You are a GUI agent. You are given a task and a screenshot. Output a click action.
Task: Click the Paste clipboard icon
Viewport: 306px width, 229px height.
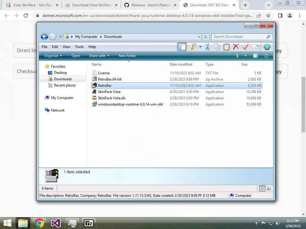227,47
